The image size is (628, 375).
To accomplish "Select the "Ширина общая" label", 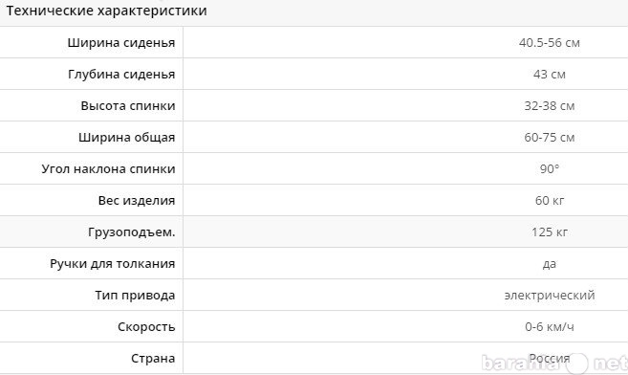I will tap(126, 138).
